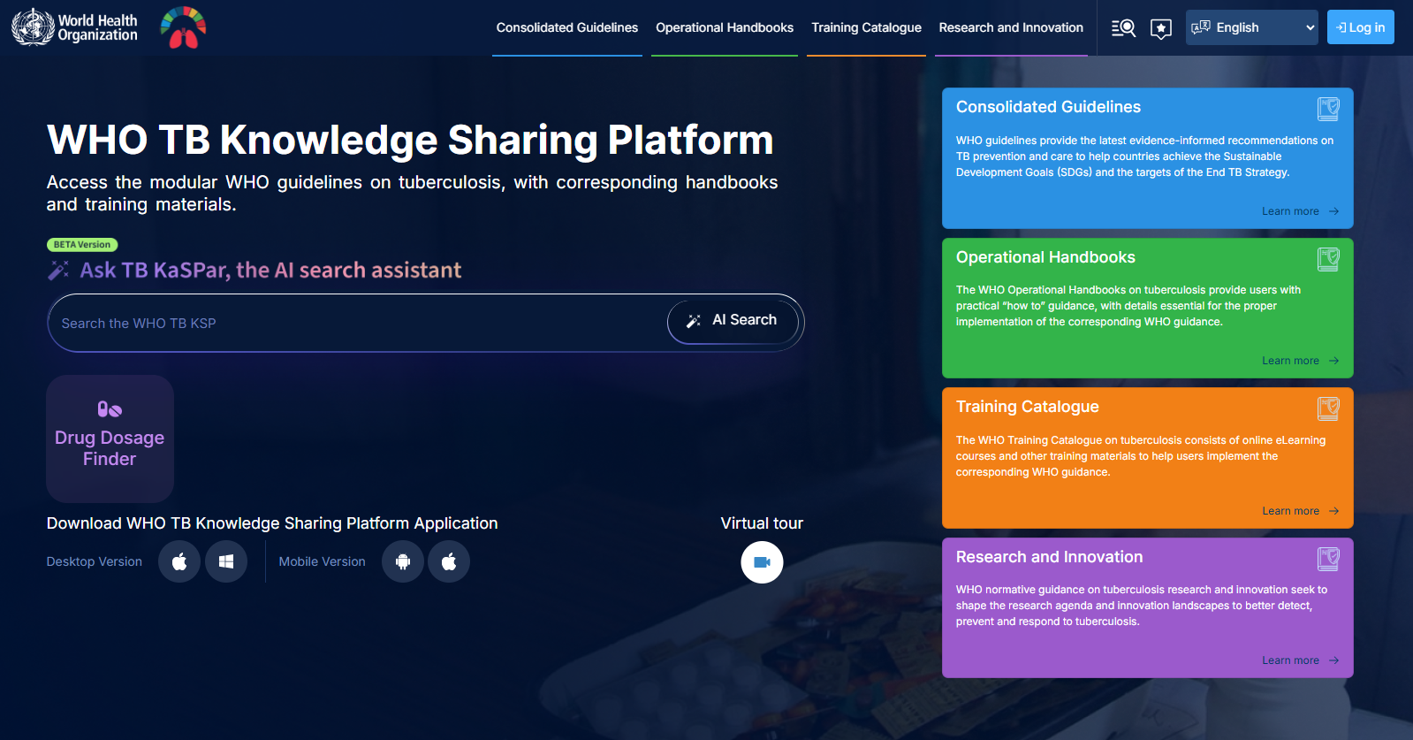Click the bookmarks star icon in header
1413x740 pixels.
click(x=1161, y=28)
